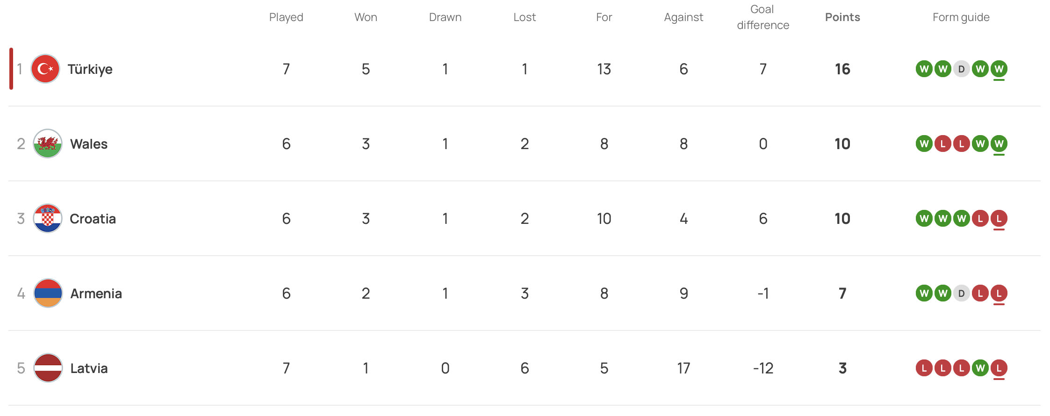Click the Goal difference column header
The width and height of the screenshot is (1050, 416).
pos(763,17)
